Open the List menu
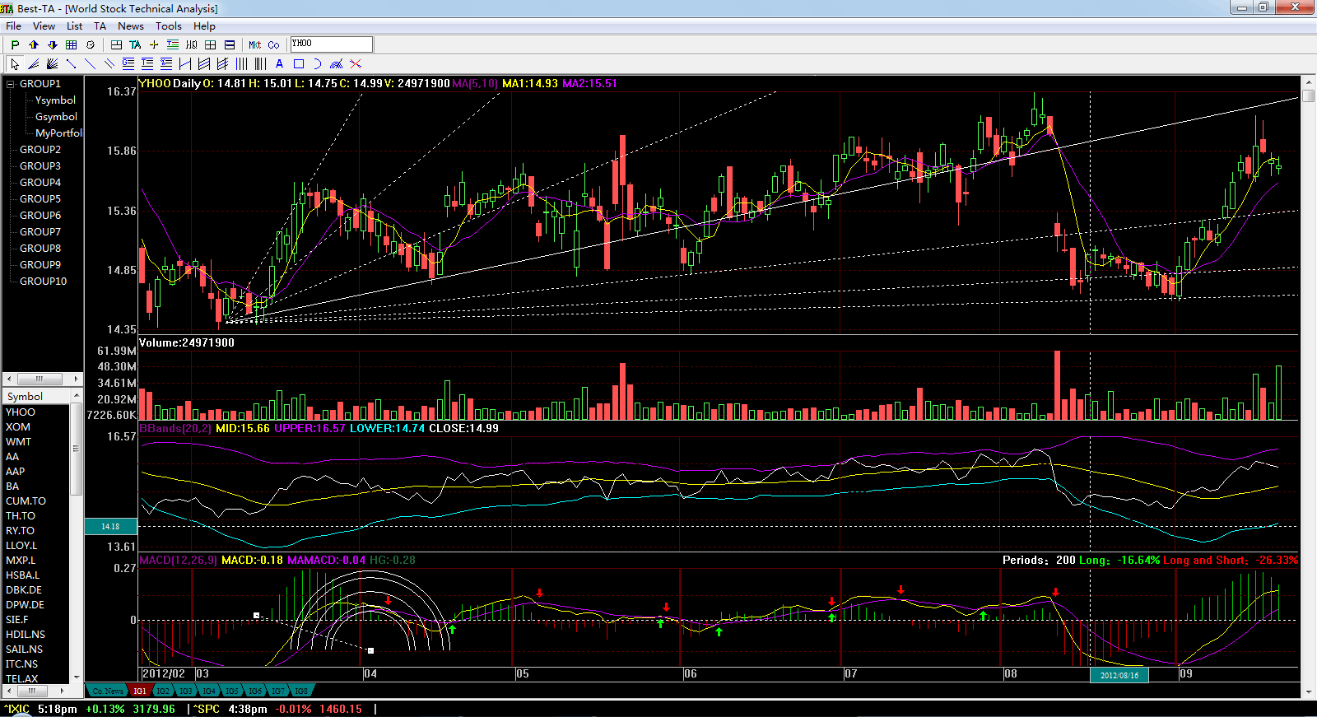This screenshot has width=1317, height=717. pyautogui.click(x=74, y=26)
